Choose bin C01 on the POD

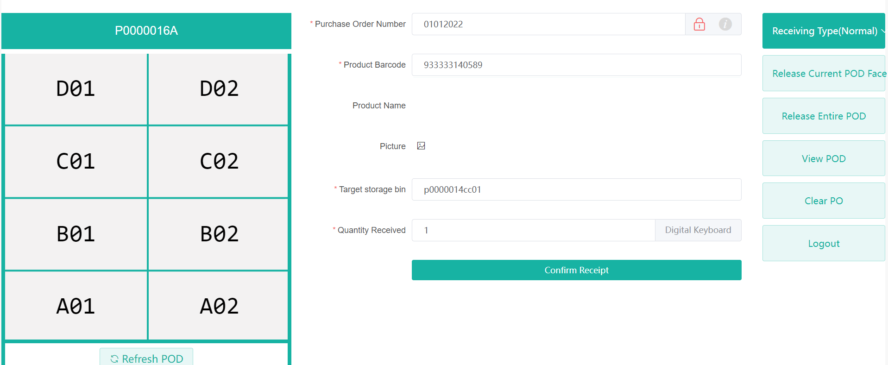(76, 162)
